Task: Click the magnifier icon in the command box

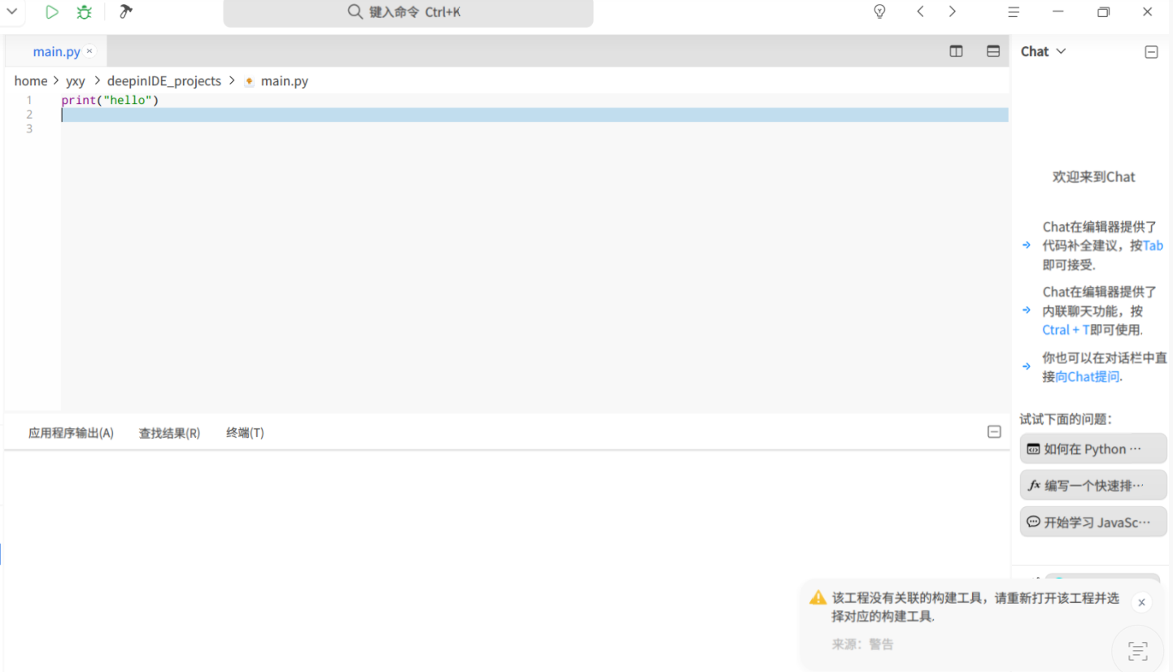Action: (x=355, y=12)
